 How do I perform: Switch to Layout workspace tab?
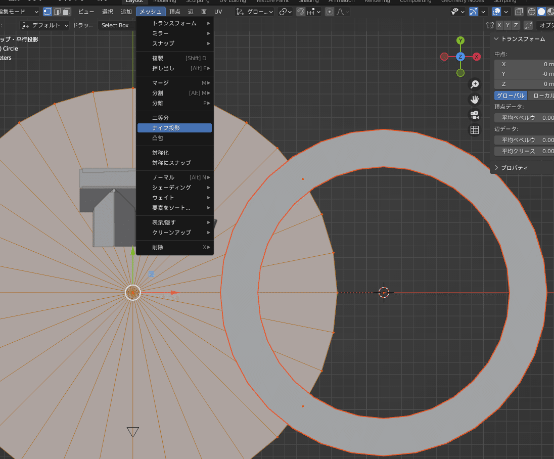click(134, 2)
